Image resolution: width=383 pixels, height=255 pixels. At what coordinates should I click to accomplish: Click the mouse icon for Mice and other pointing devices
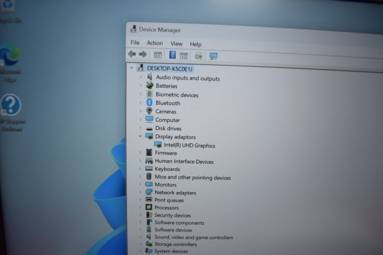pos(149,176)
